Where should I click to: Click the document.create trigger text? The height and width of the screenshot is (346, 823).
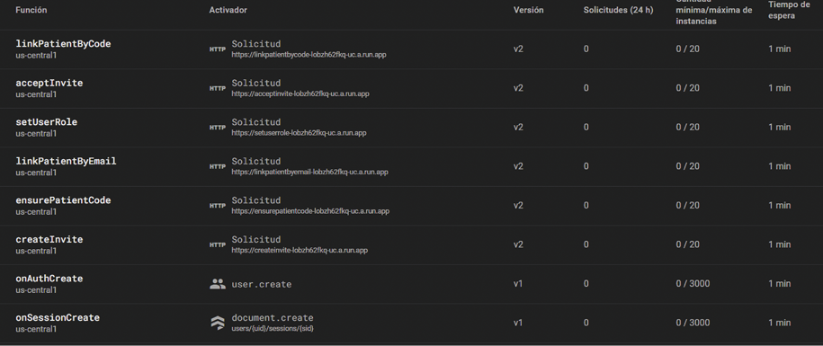(x=273, y=318)
